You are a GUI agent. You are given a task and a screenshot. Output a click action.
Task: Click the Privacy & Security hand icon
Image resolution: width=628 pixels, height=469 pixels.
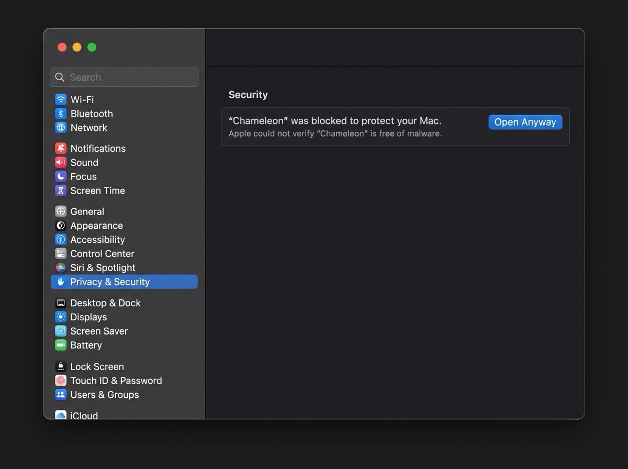point(61,282)
